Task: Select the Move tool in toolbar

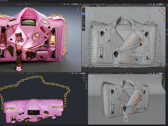Action: tap(83, 14)
